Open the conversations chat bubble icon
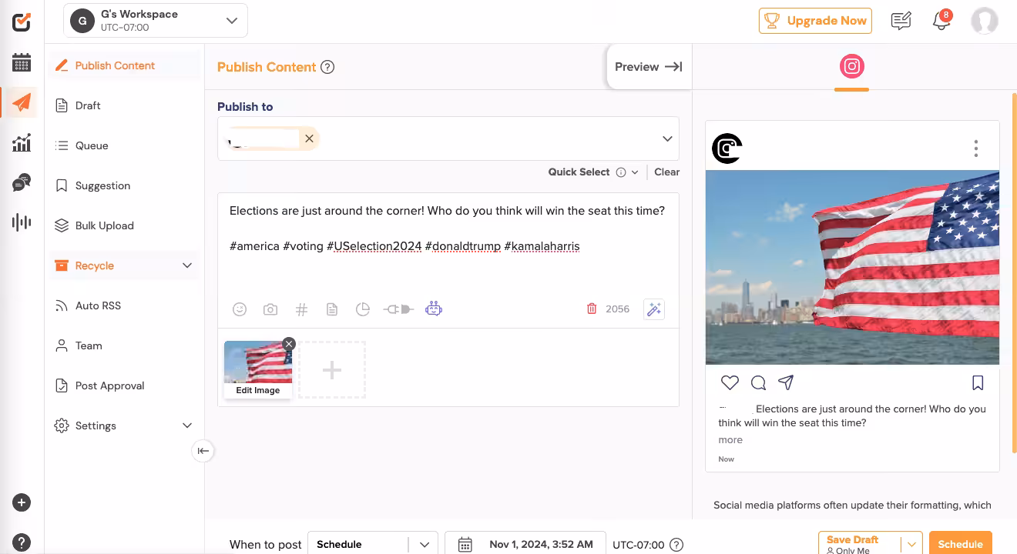 [22, 182]
